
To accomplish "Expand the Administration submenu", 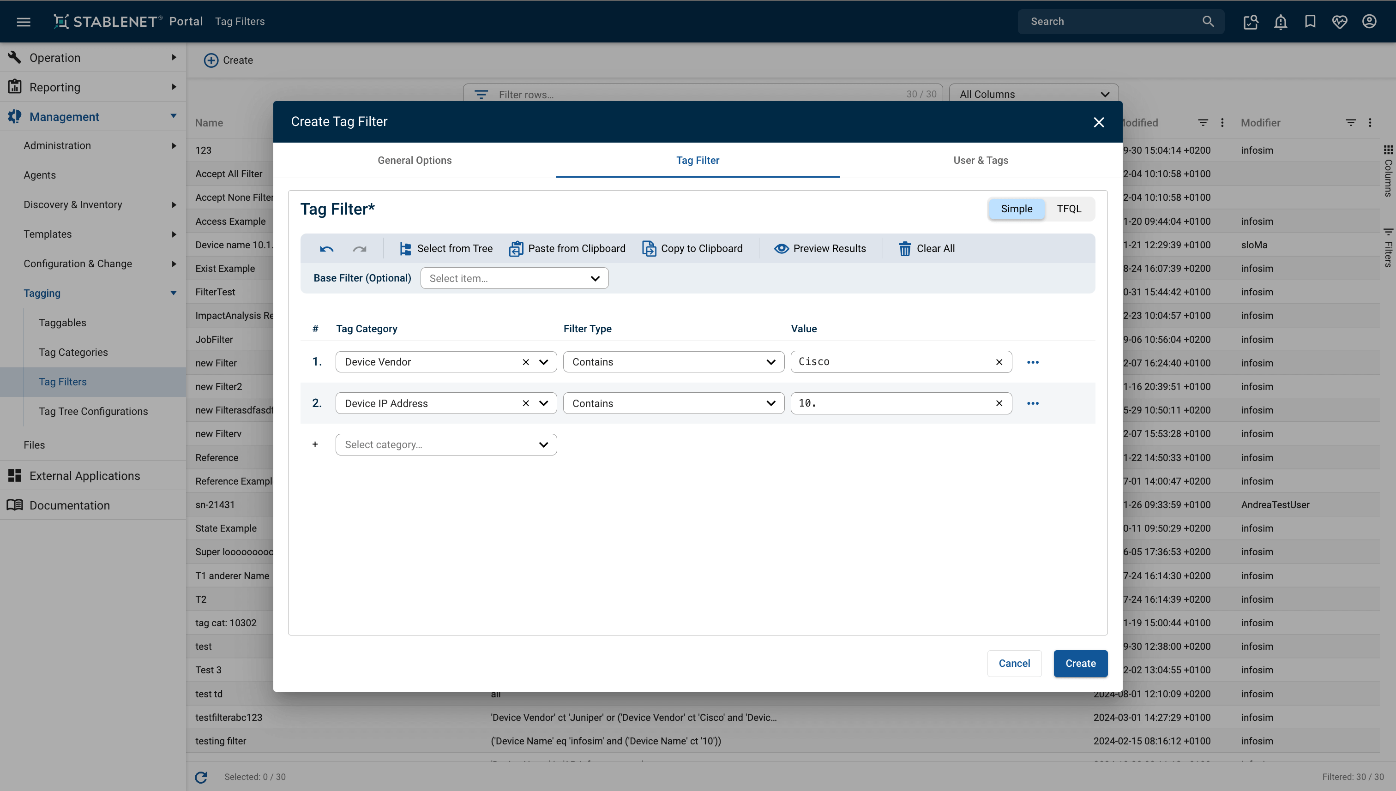I will (x=93, y=145).
